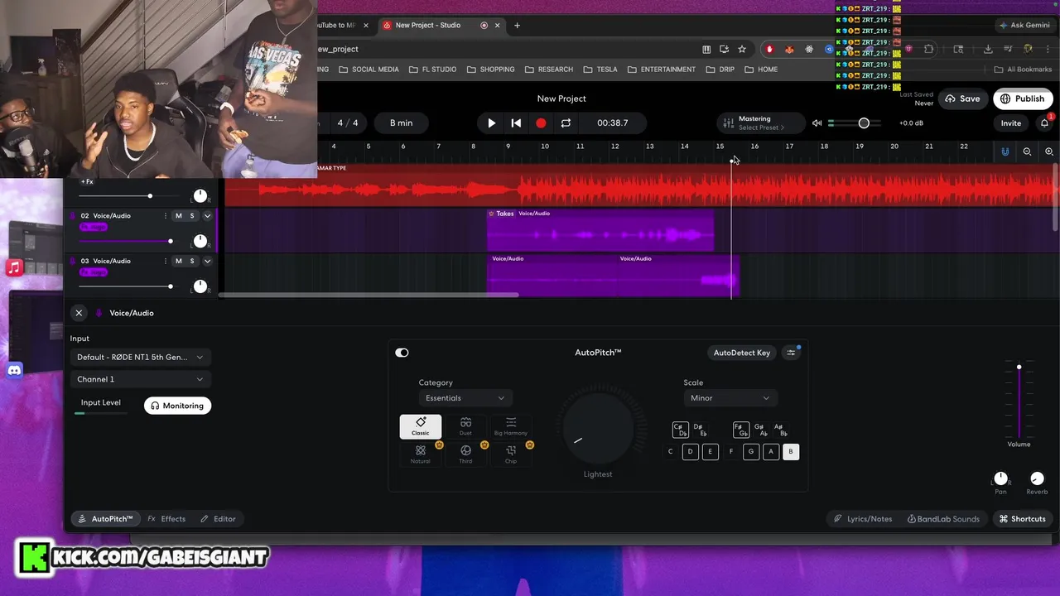
Task: Click the AutoDetect Key button
Action: coord(742,353)
